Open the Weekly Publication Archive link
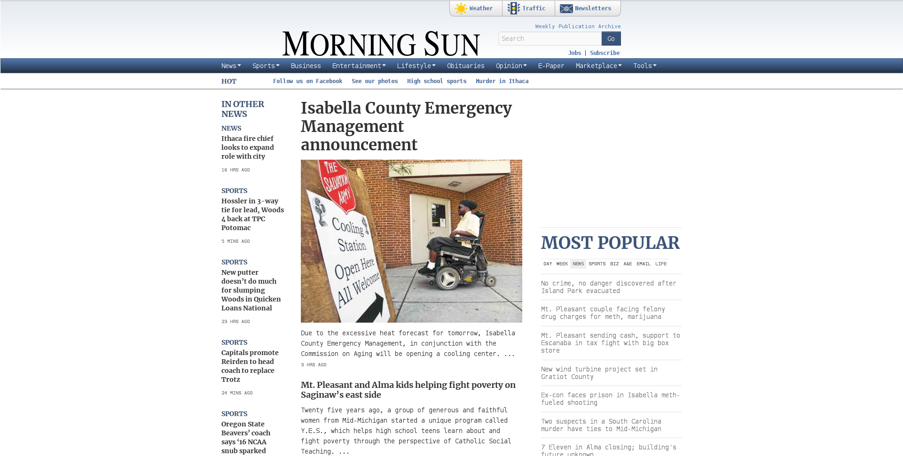This screenshot has width=903, height=456. (x=578, y=26)
